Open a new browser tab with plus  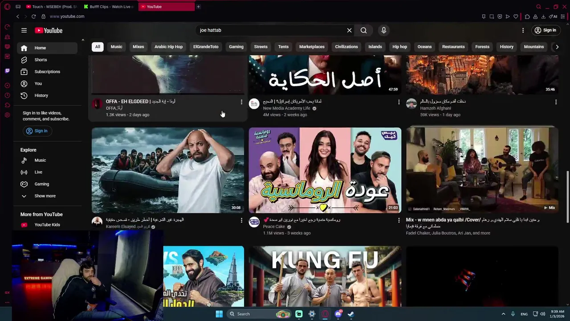click(198, 7)
